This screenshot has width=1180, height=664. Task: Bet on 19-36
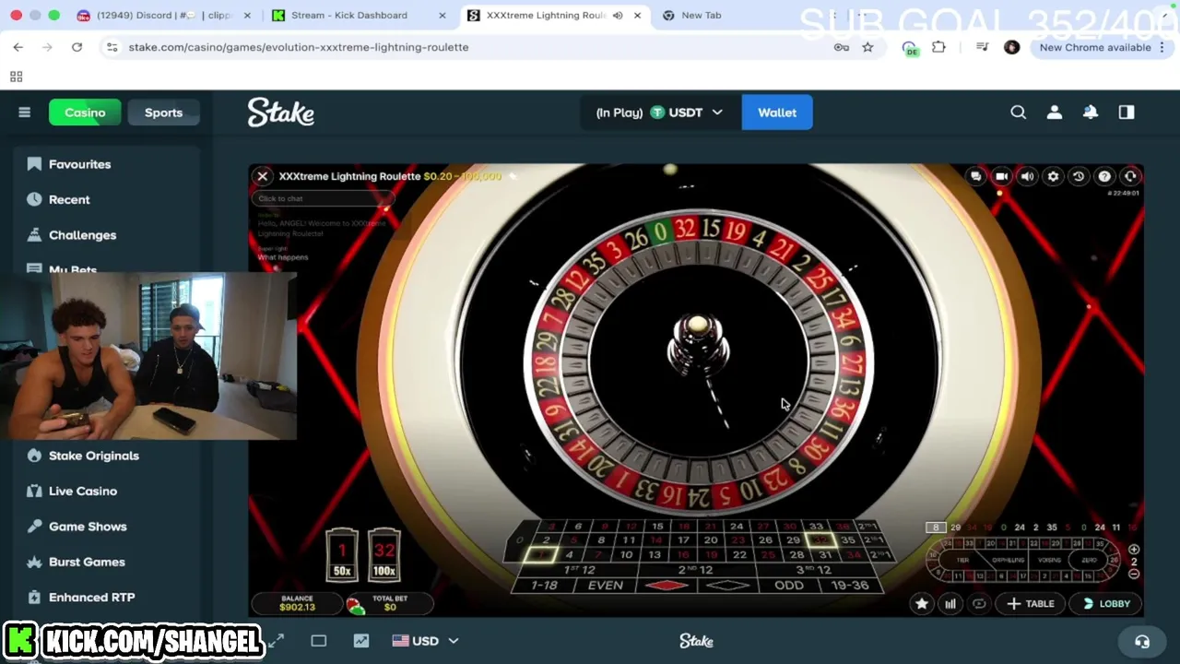pyautogui.click(x=850, y=586)
